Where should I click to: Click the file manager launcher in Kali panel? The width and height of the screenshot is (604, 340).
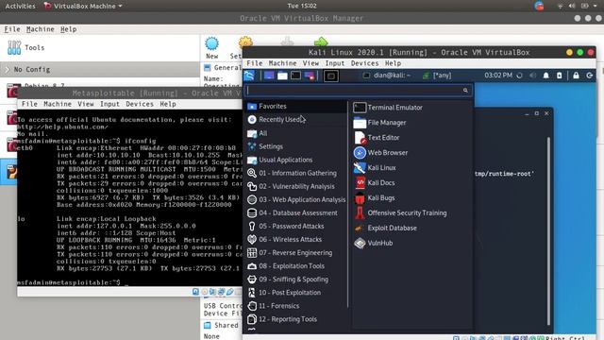pos(282,76)
